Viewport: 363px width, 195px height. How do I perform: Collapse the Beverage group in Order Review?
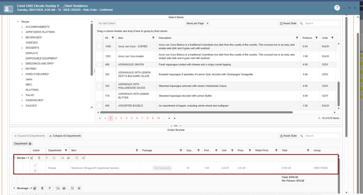(14, 188)
